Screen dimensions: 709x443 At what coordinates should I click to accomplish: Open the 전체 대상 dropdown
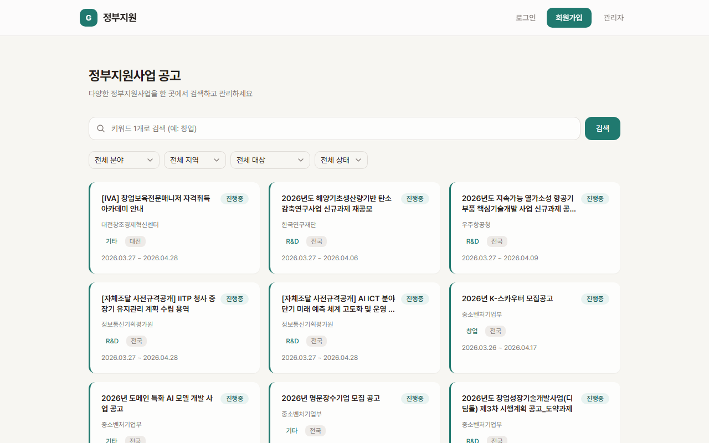pyautogui.click(x=270, y=160)
